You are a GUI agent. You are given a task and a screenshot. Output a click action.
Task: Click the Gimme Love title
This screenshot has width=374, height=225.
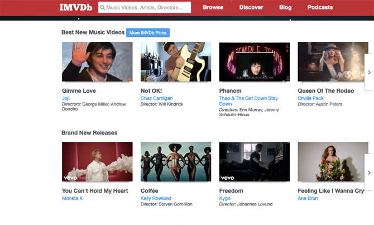pos(79,90)
